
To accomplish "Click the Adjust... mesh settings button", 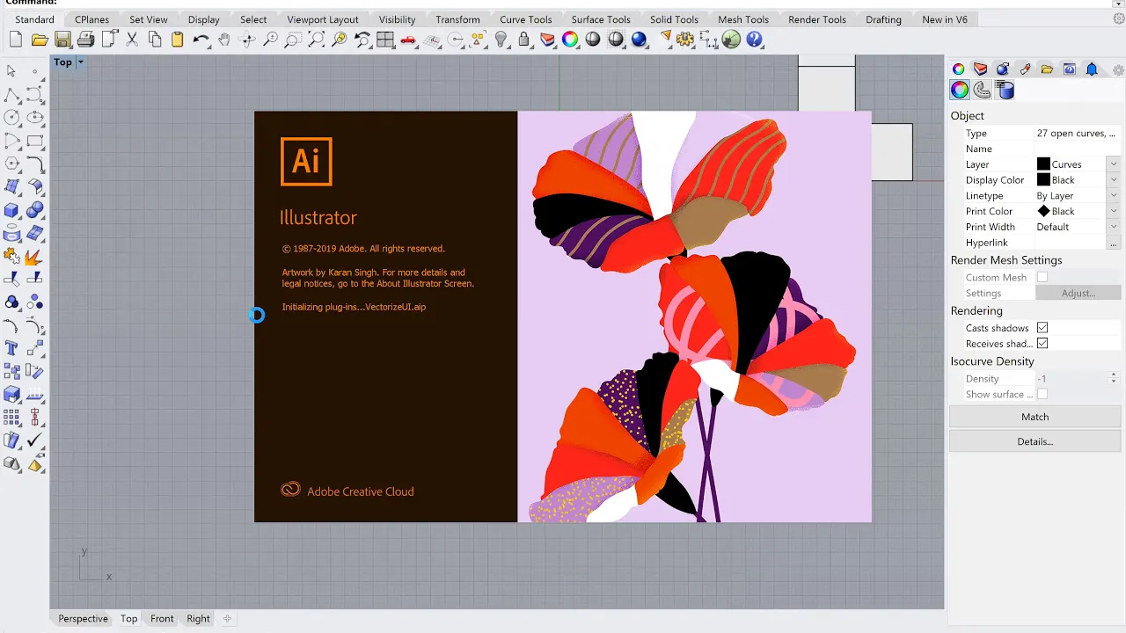I will [1078, 293].
